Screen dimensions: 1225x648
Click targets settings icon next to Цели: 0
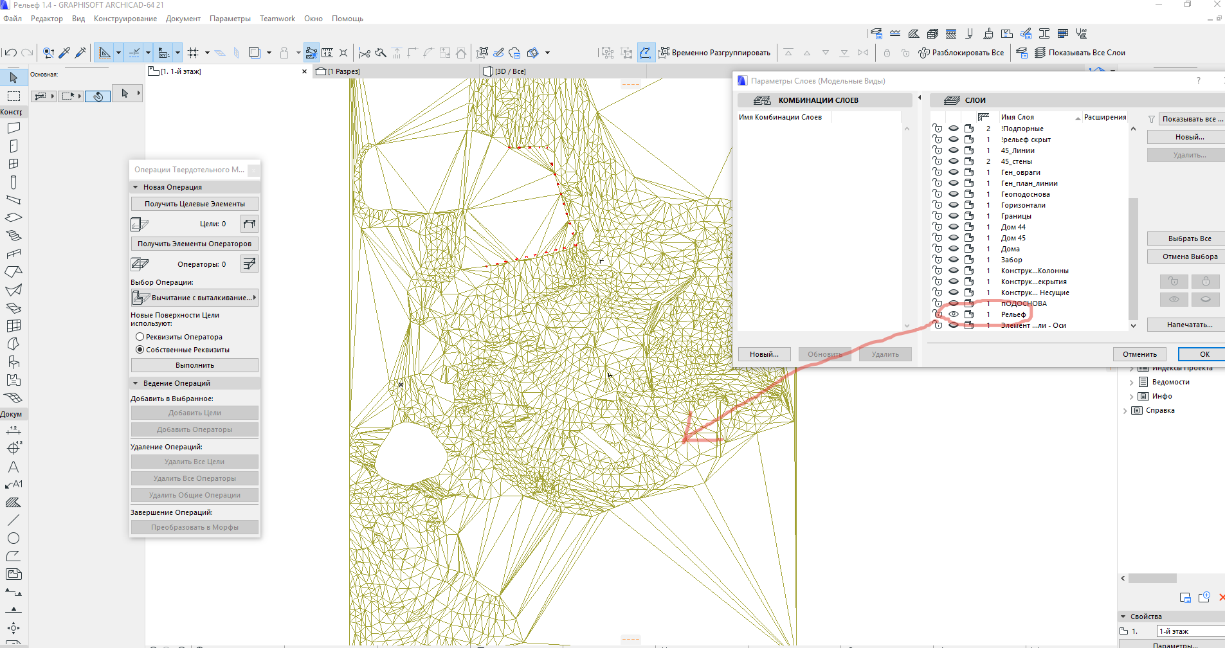click(x=250, y=224)
